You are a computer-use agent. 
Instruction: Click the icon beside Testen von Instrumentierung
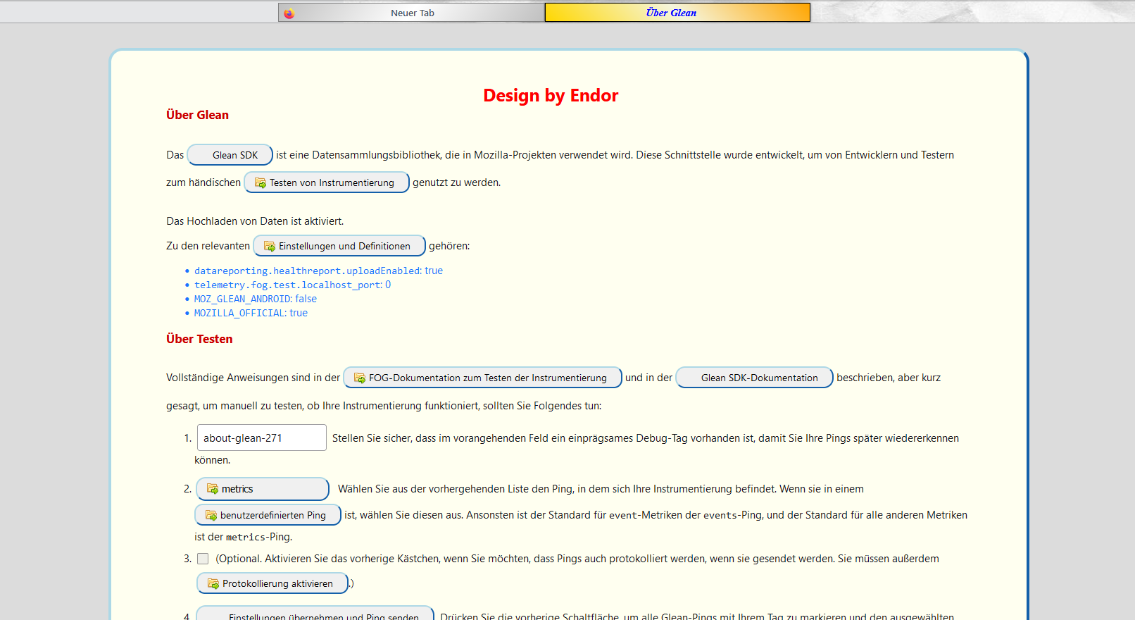pyautogui.click(x=260, y=183)
